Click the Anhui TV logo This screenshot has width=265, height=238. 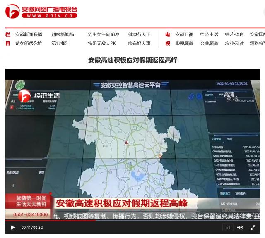pos(41,11)
